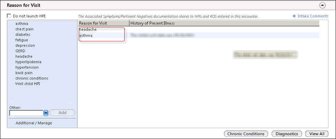Enable the Do not launch HPI checkbox
This screenshot has width=336, height=139.
point(9,16)
